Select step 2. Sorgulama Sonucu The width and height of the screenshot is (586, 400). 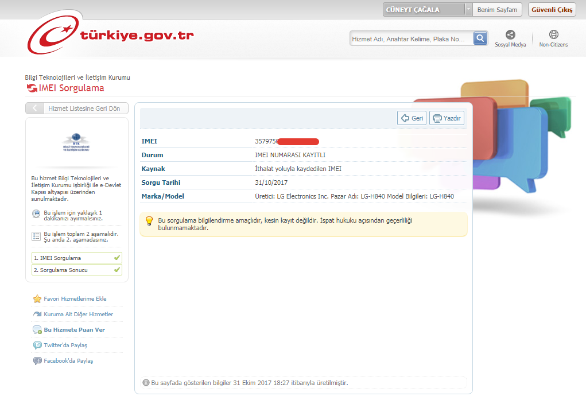[x=77, y=270]
